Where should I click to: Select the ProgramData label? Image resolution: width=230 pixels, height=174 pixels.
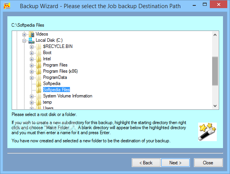tap(55, 77)
